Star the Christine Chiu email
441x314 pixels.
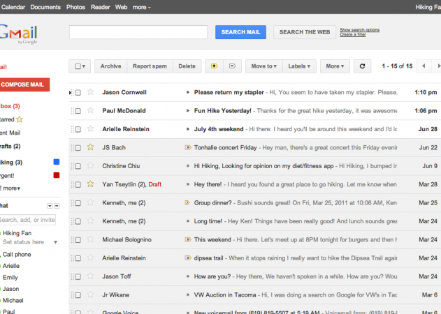coord(90,165)
